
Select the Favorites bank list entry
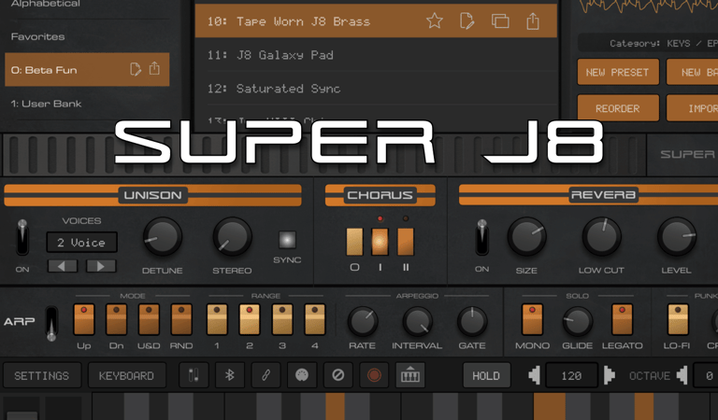[87, 36]
